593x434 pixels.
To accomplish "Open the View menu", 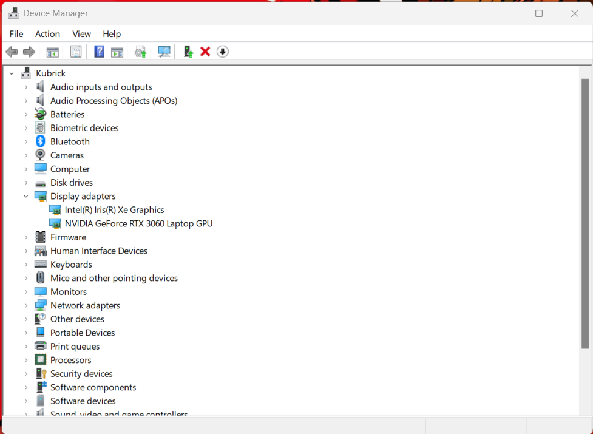I will click(82, 34).
